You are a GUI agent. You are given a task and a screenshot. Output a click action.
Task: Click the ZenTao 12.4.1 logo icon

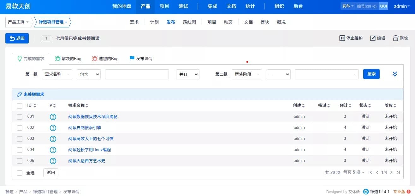[366, 192]
